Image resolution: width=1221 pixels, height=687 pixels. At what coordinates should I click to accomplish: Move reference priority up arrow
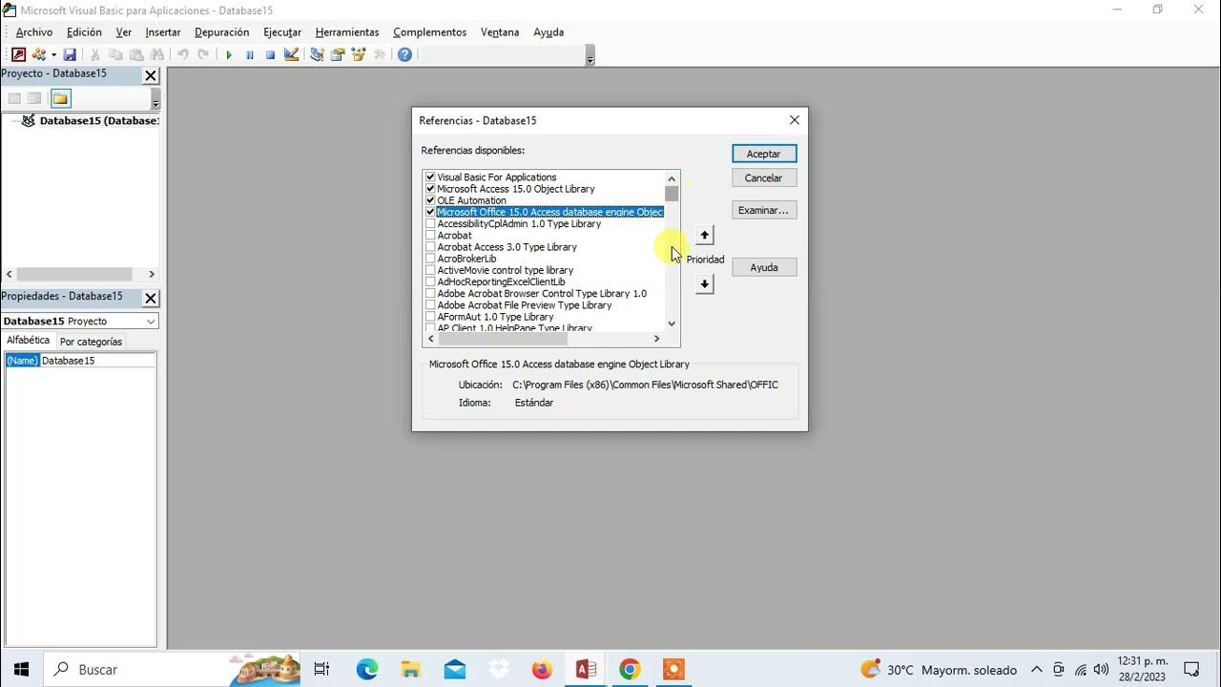tap(705, 235)
